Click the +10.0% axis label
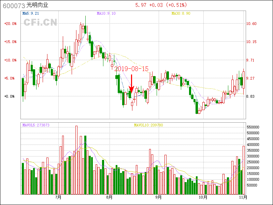273x205 pixels. point(10,60)
